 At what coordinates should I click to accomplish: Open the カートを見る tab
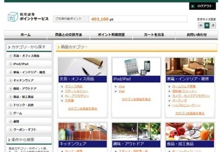point(154,35)
